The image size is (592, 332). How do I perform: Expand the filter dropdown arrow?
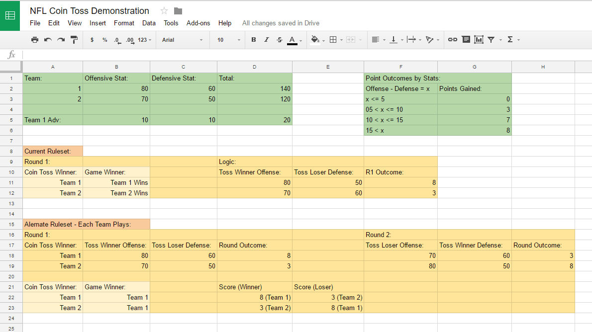click(x=500, y=40)
